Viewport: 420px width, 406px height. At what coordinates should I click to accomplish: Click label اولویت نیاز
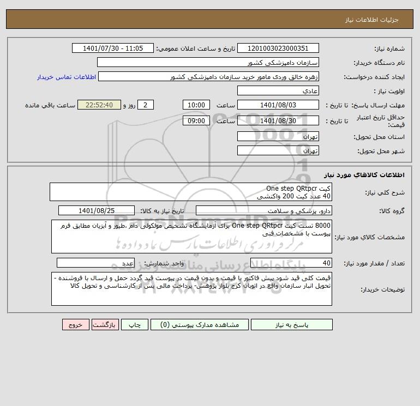(x=389, y=91)
